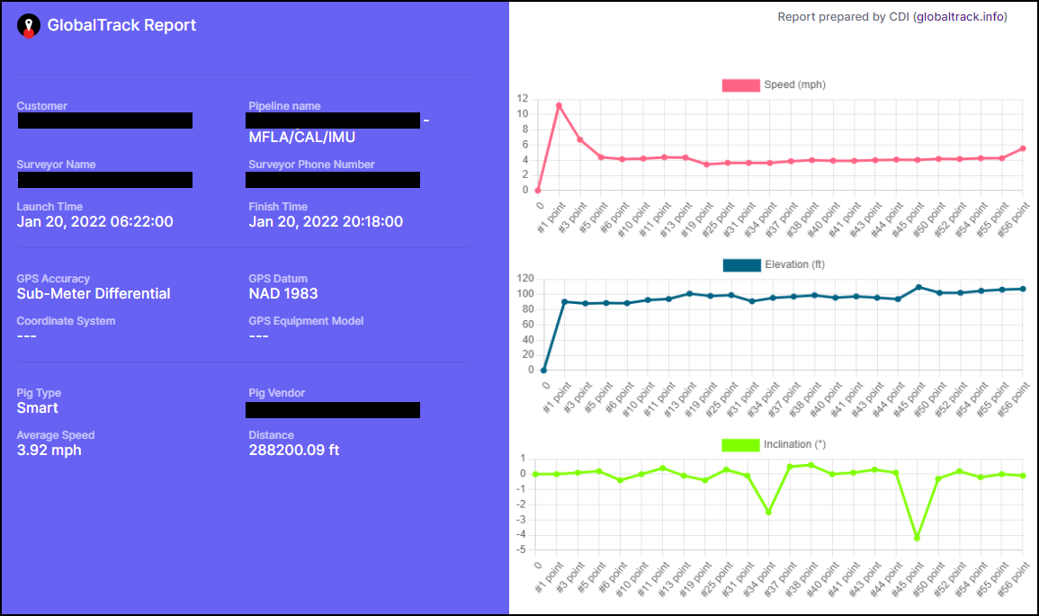The width and height of the screenshot is (1039, 616).
Task: Click the peak point on the Speed chart
Action: (x=558, y=105)
